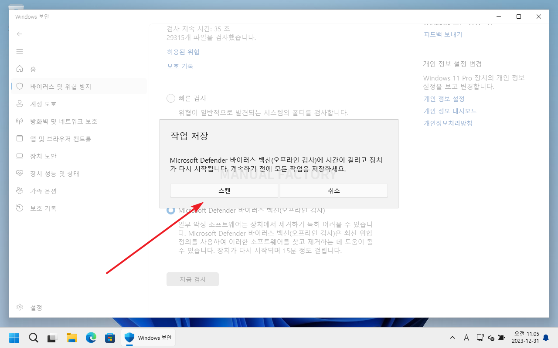The height and width of the screenshot is (348, 558).
Task: Click the IME language indicator A
Action: pyautogui.click(x=466, y=338)
